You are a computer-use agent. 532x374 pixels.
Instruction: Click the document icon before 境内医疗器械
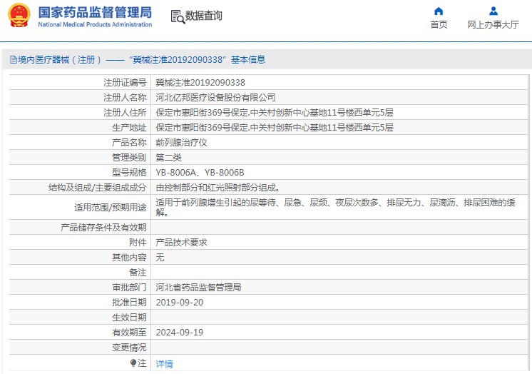[14, 60]
